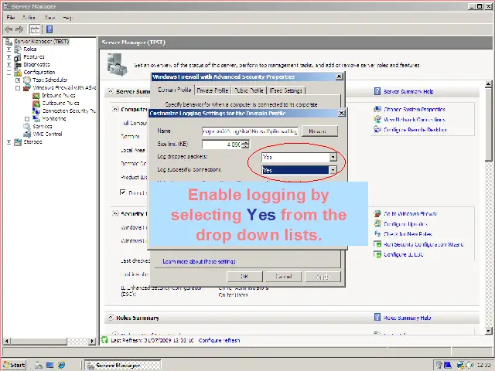Click the Configure refresh link
This screenshot has width=495, height=371.
tap(219, 340)
